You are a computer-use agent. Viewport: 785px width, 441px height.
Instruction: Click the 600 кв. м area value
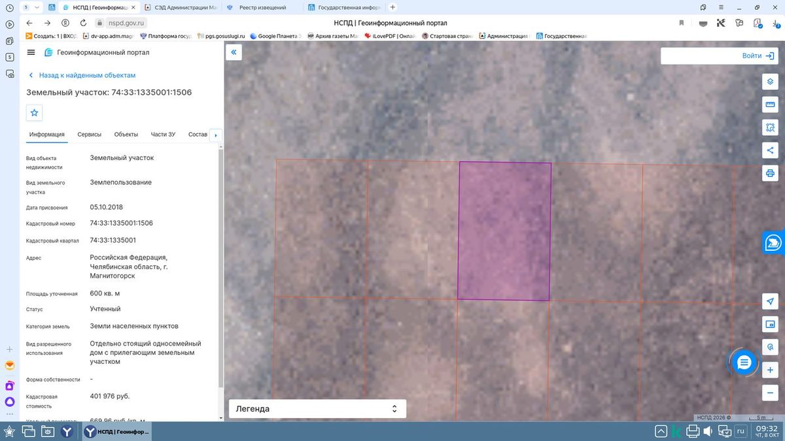[105, 293]
